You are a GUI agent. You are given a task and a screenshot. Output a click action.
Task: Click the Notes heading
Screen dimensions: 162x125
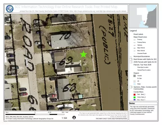(132, 103)
